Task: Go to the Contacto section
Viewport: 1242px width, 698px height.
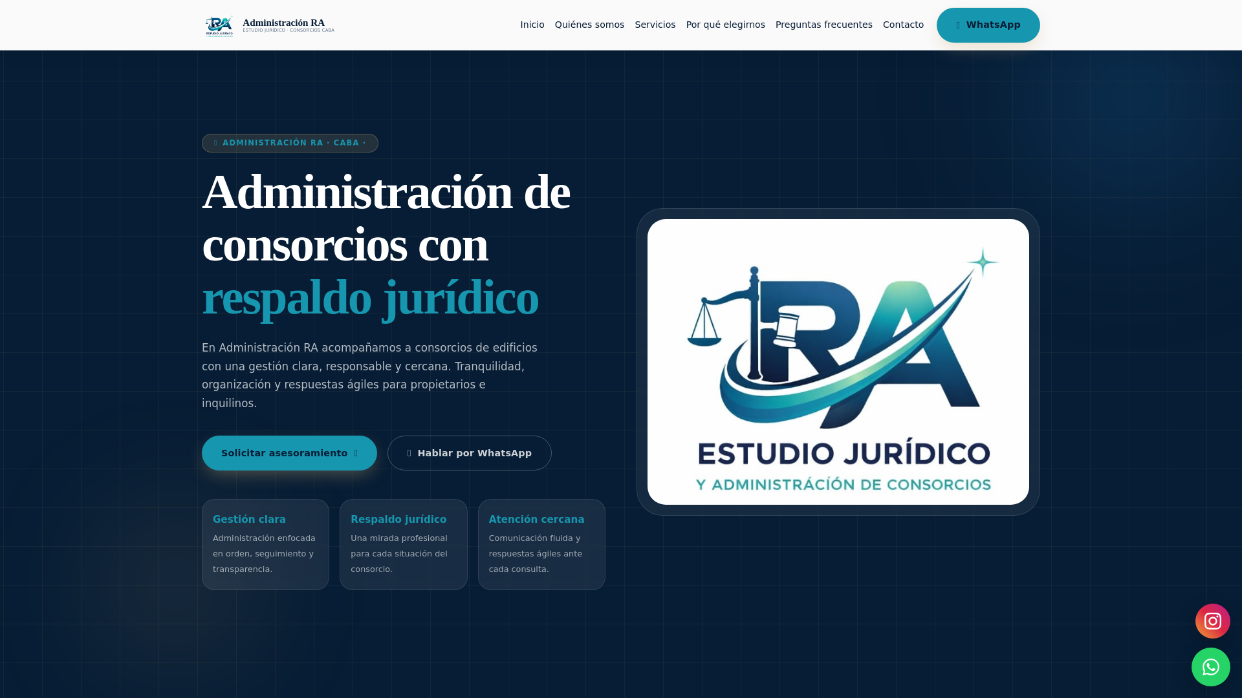Action: pos(903,25)
